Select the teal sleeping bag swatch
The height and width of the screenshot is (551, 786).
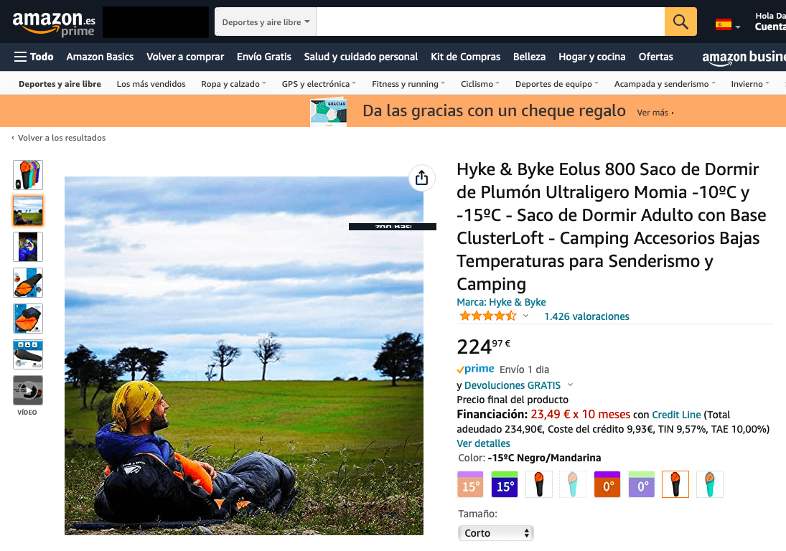point(710,484)
